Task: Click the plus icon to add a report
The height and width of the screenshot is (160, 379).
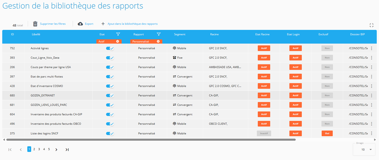Action: pyautogui.click(x=103, y=24)
